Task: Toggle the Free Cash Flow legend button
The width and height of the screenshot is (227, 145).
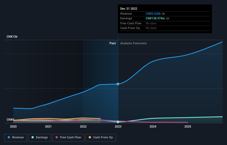Action: click(68, 138)
